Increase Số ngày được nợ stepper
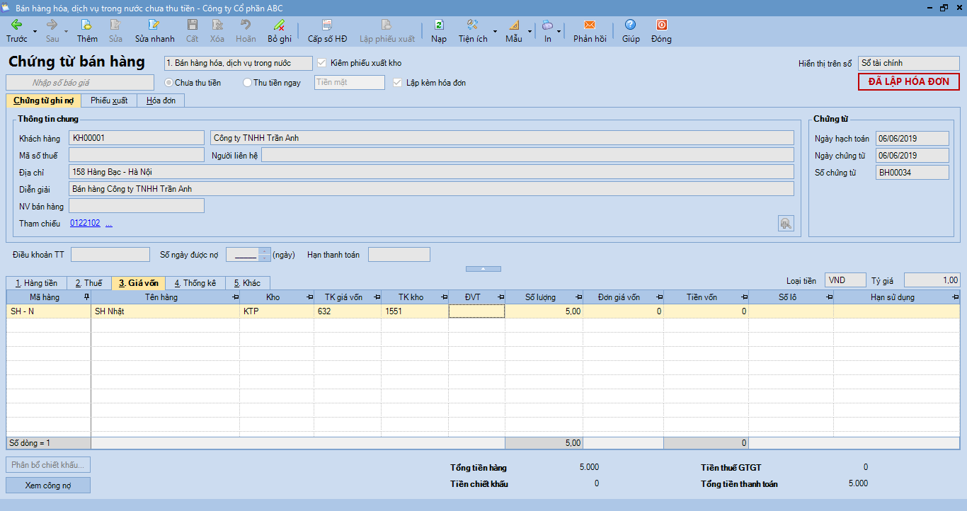967x511 pixels. point(265,251)
